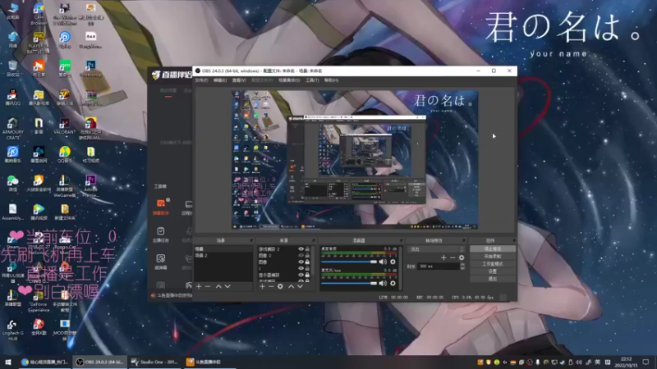Float the 混音器 dock via corner icon
Image resolution: width=657 pixels, height=369 pixels.
click(401, 240)
